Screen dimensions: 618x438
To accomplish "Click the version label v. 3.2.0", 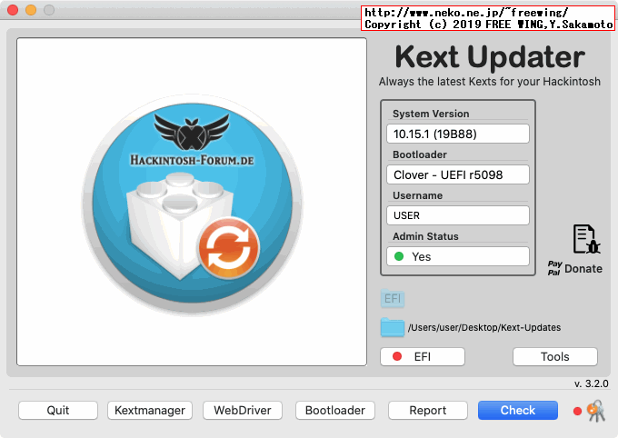I will point(592,383).
